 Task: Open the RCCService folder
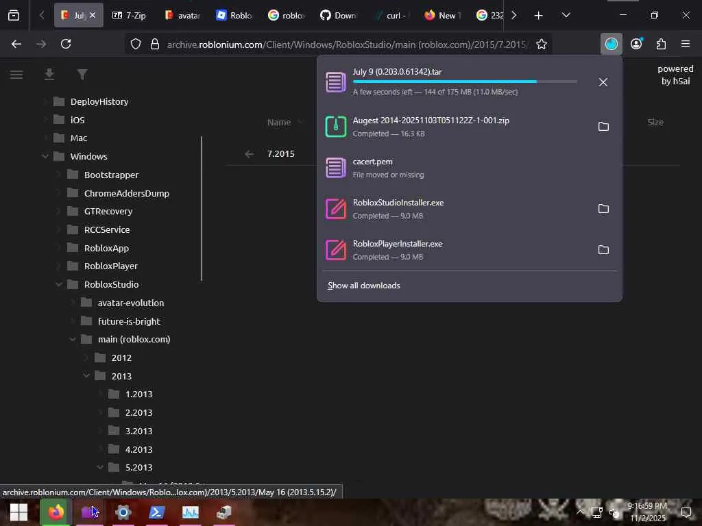[x=107, y=230]
